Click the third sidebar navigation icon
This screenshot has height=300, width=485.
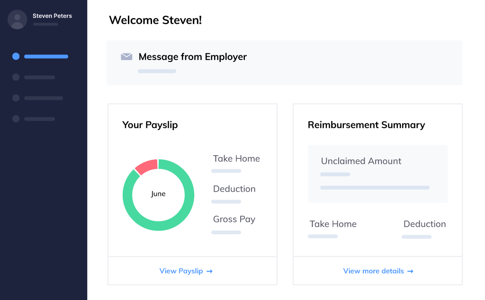tap(16, 98)
